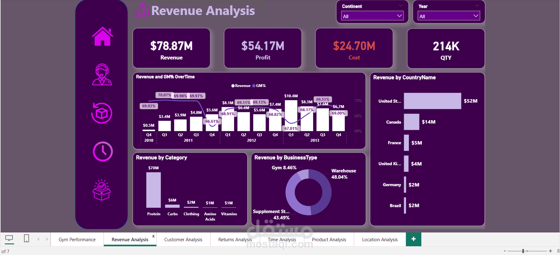Select the $78.87M Revenue card
Viewport: 560px width, 255px height.
171,48
